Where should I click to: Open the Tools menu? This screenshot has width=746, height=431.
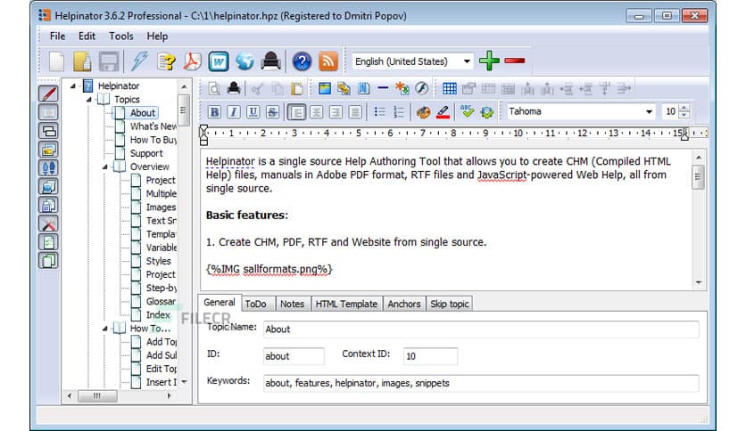pos(120,37)
